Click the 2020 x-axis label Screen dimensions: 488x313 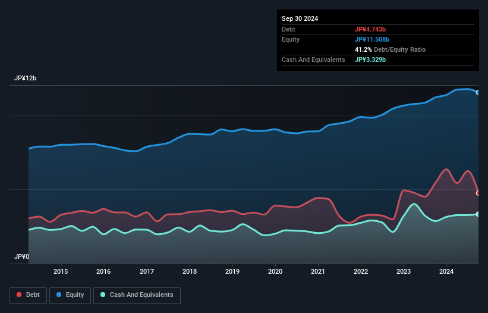click(x=275, y=271)
